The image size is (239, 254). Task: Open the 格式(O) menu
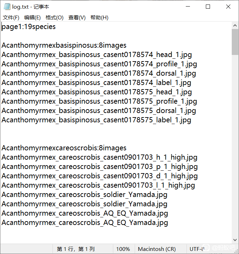coord(55,18)
